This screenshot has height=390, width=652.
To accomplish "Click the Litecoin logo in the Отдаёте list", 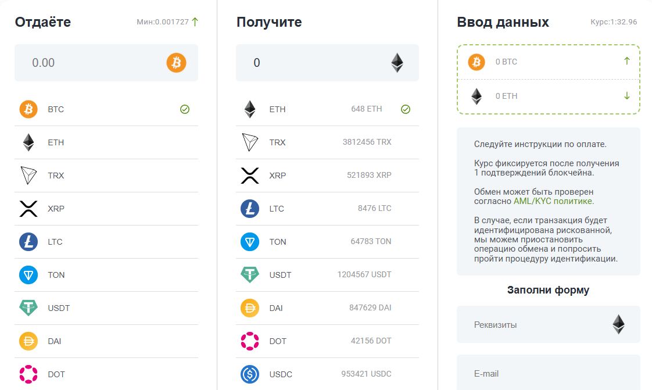I will [28, 242].
